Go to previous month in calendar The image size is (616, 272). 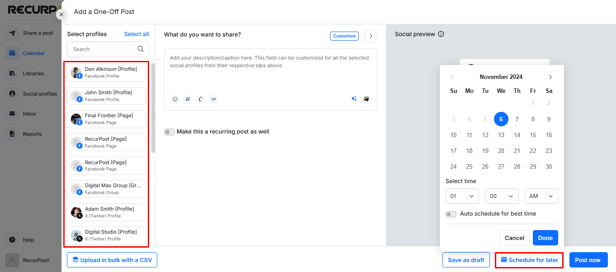click(x=451, y=77)
